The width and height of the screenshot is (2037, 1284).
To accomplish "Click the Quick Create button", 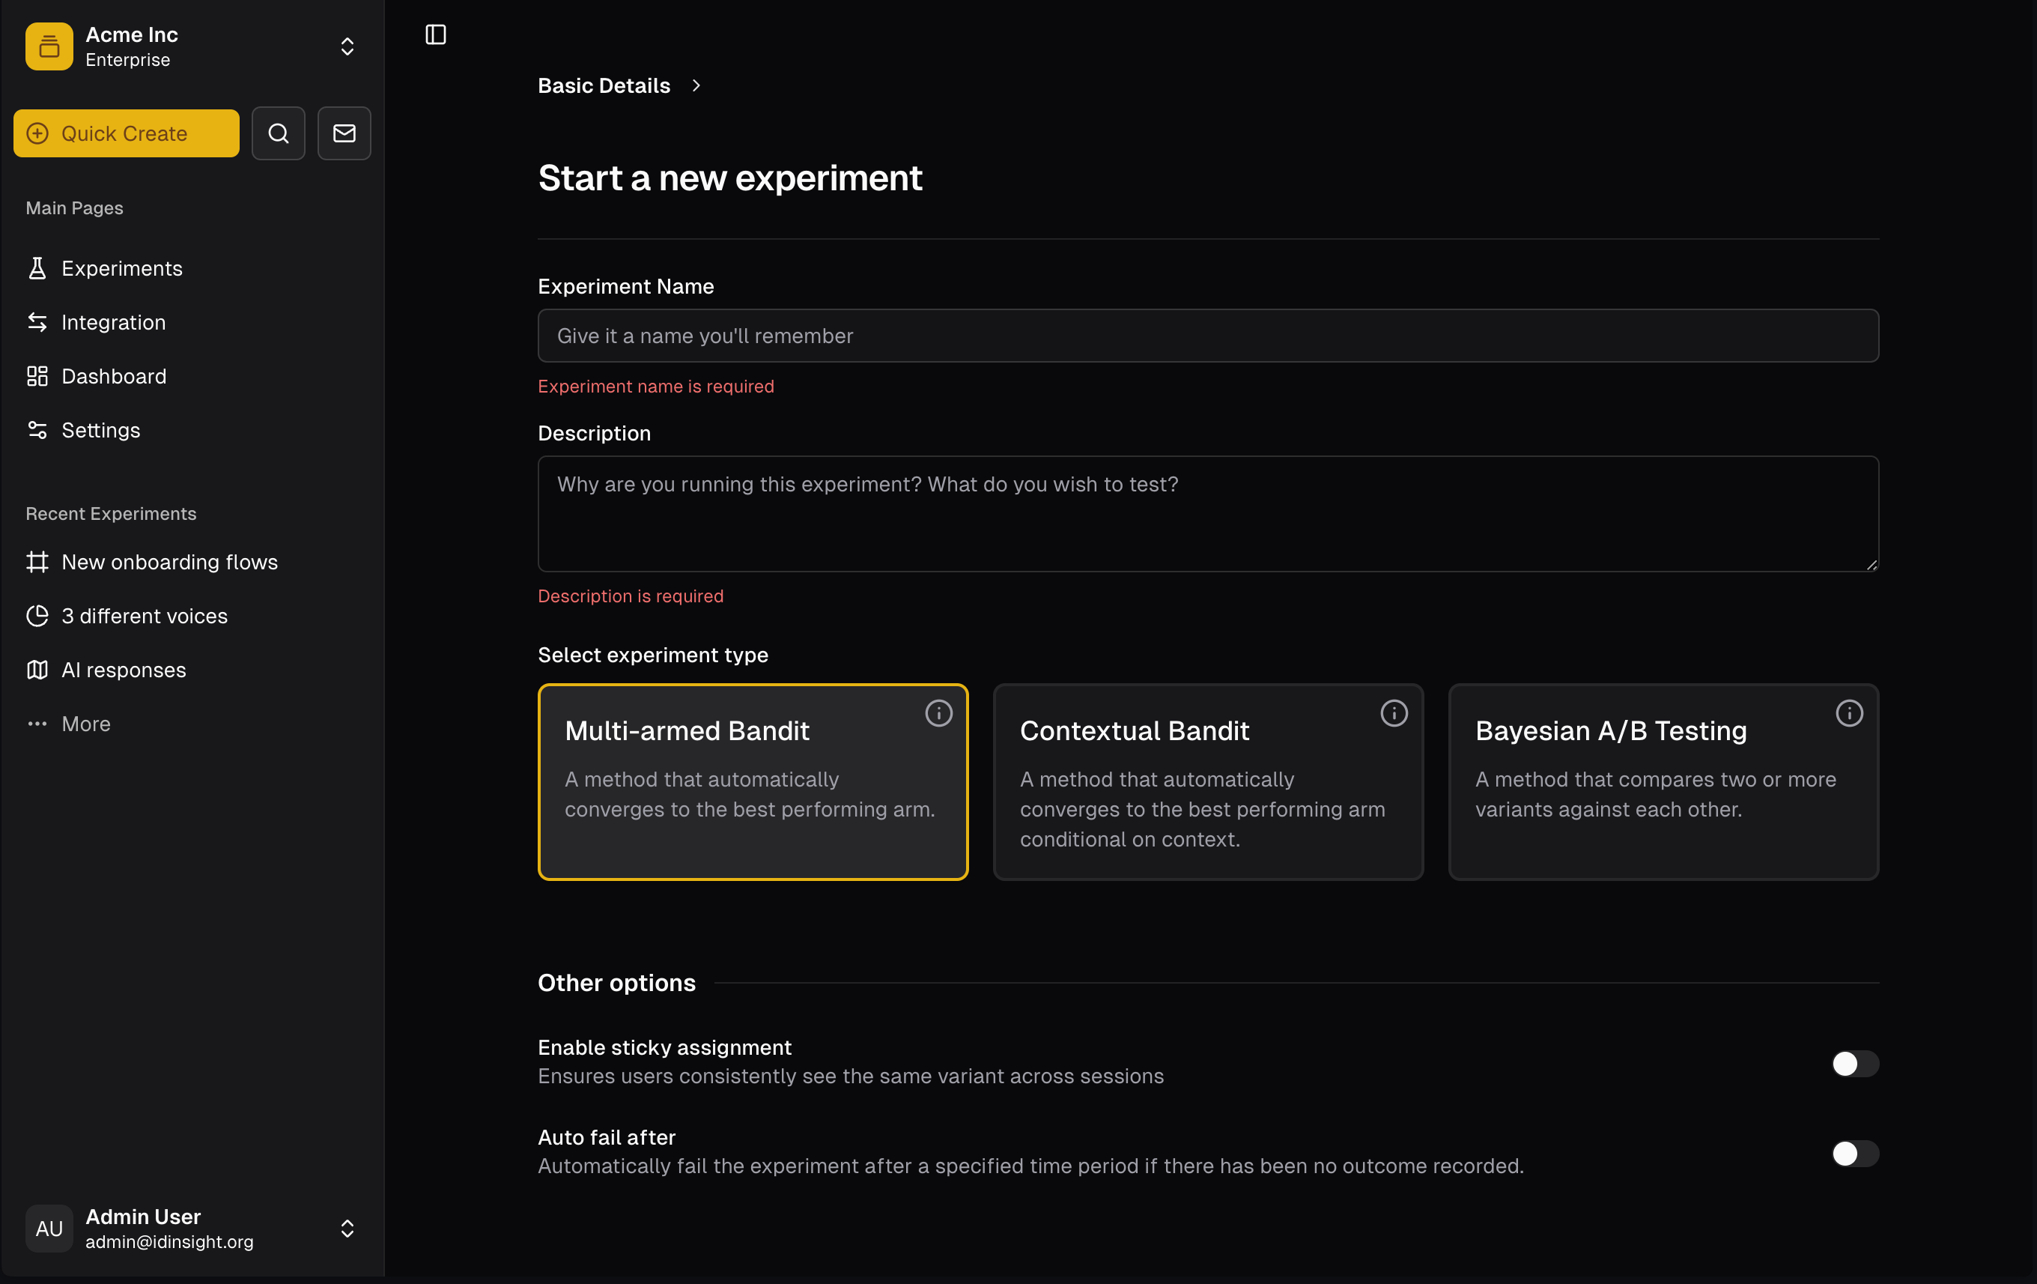I will point(126,133).
